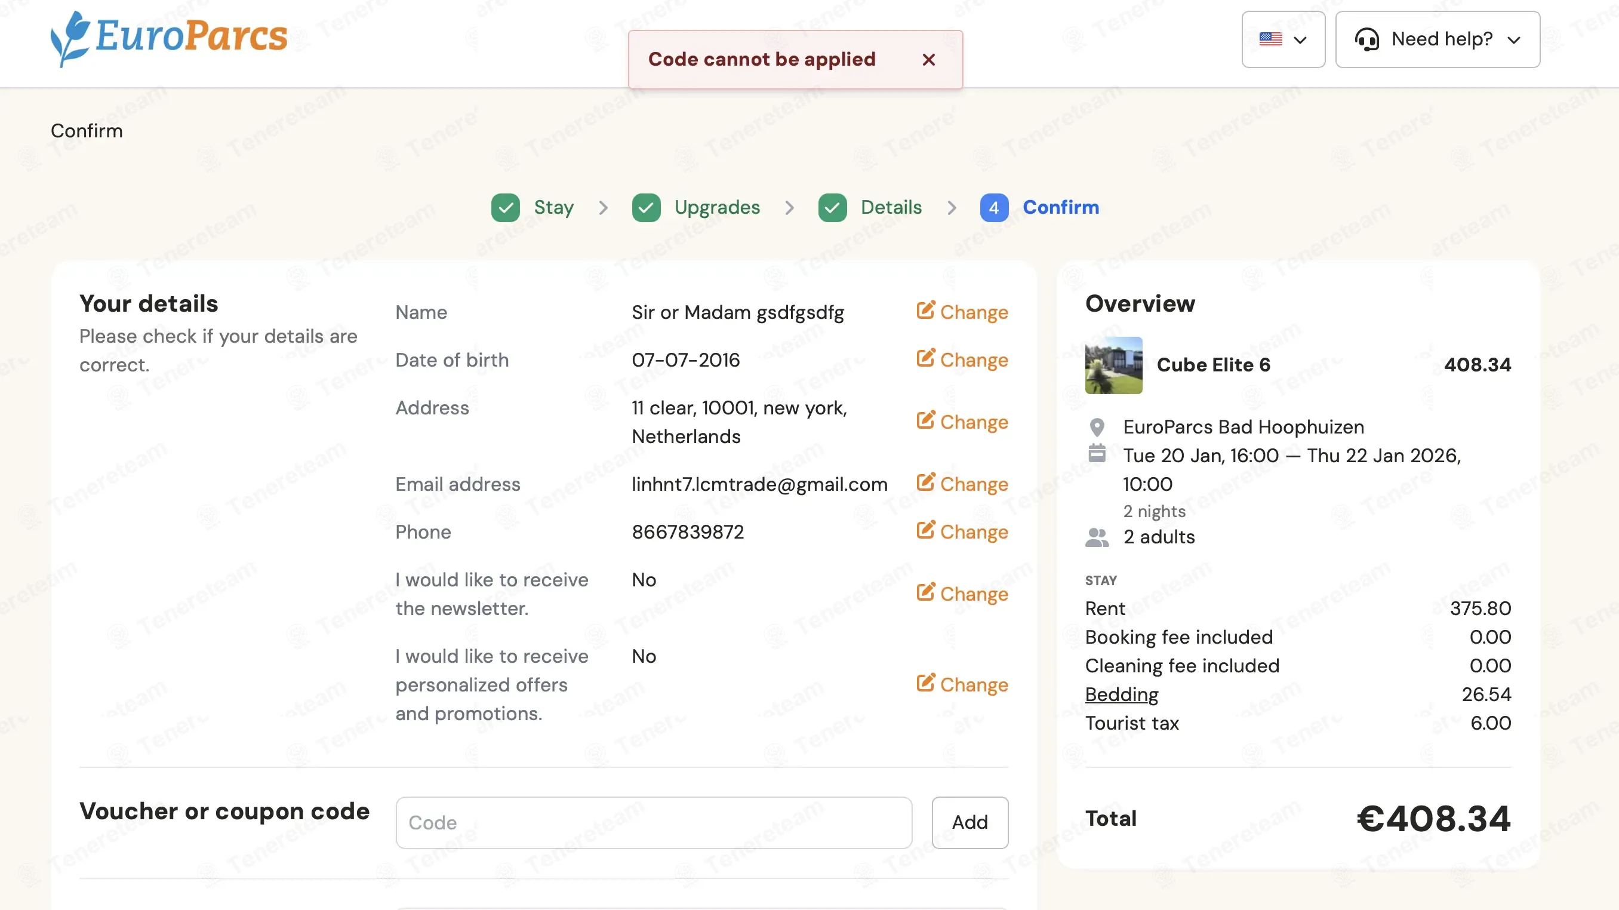This screenshot has height=910, width=1619.
Task: Click the Tourist tax amount 6.00
Action: (1490, 723)
